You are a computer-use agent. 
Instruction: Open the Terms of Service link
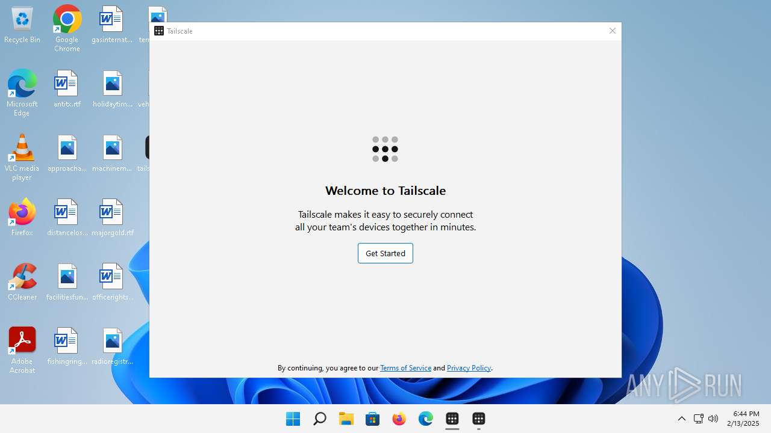tap(405, 368)
